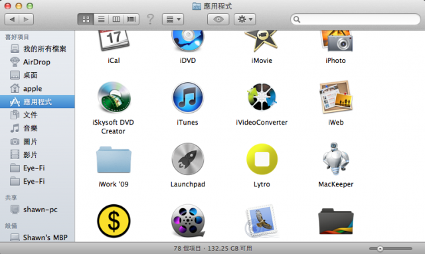The height and width of the screenshot is (254, 425).
Task: Open 文件 in the sidebar
Action: 37,115
